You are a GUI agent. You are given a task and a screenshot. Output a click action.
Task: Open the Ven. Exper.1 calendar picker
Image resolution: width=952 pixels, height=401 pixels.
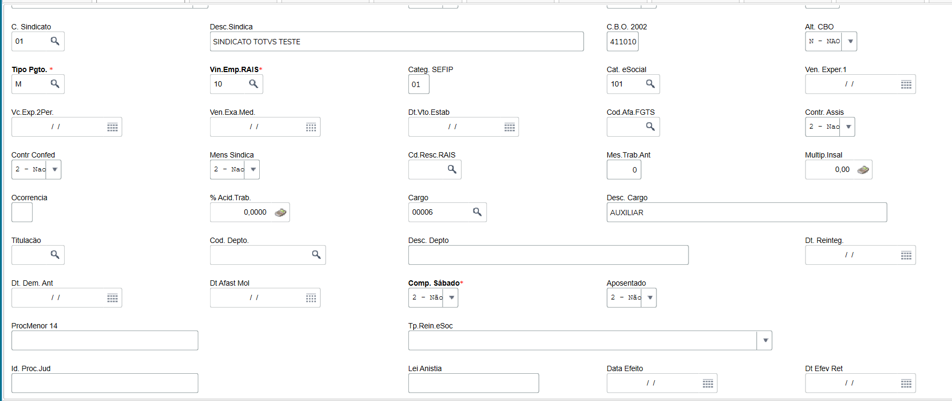906,84
